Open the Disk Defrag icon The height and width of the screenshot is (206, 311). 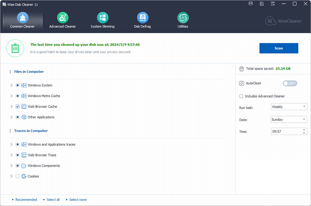coord(143,18)
